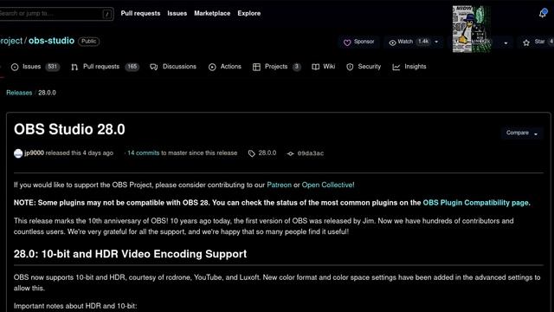Click the 28.0.0 tag link

[x=267, y=153]
